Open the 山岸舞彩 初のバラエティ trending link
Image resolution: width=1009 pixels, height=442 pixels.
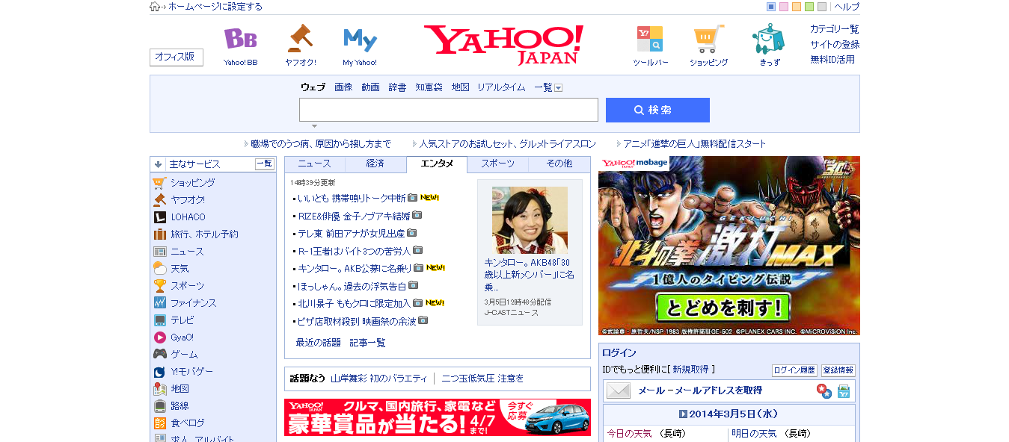click(379, 379)
